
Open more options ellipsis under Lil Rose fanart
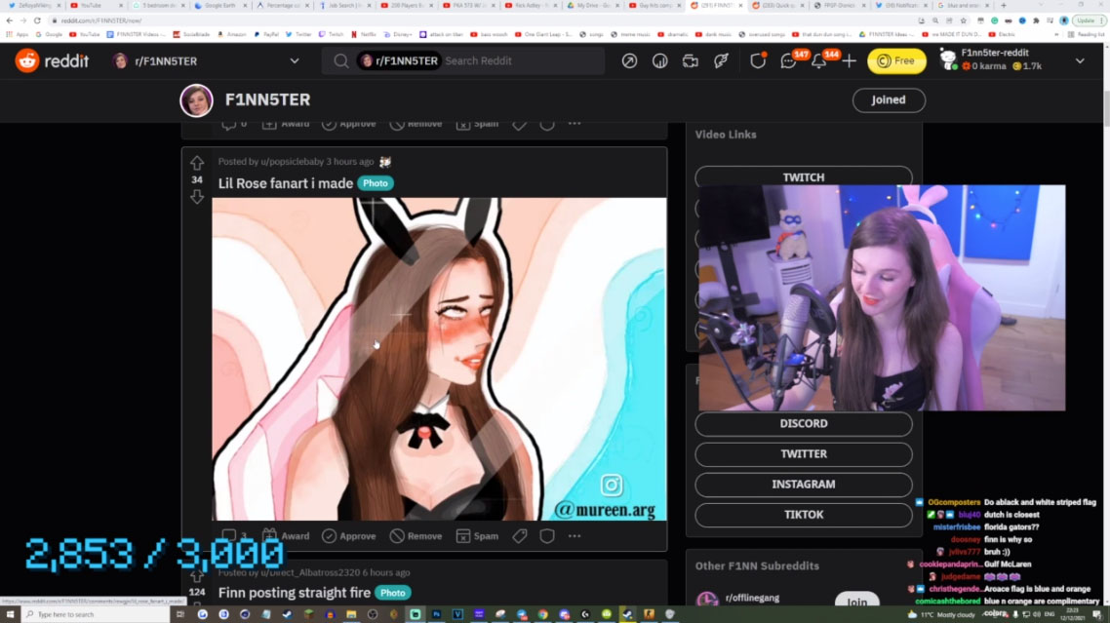(x=575, y=536)
